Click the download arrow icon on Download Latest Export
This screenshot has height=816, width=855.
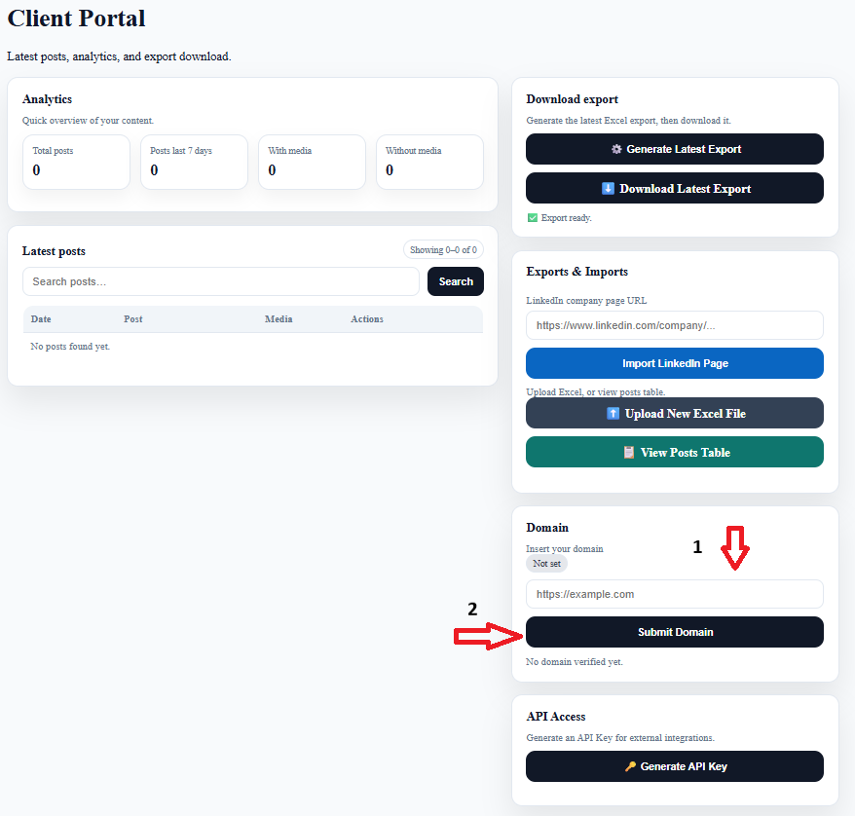click(x=608, y=189)
